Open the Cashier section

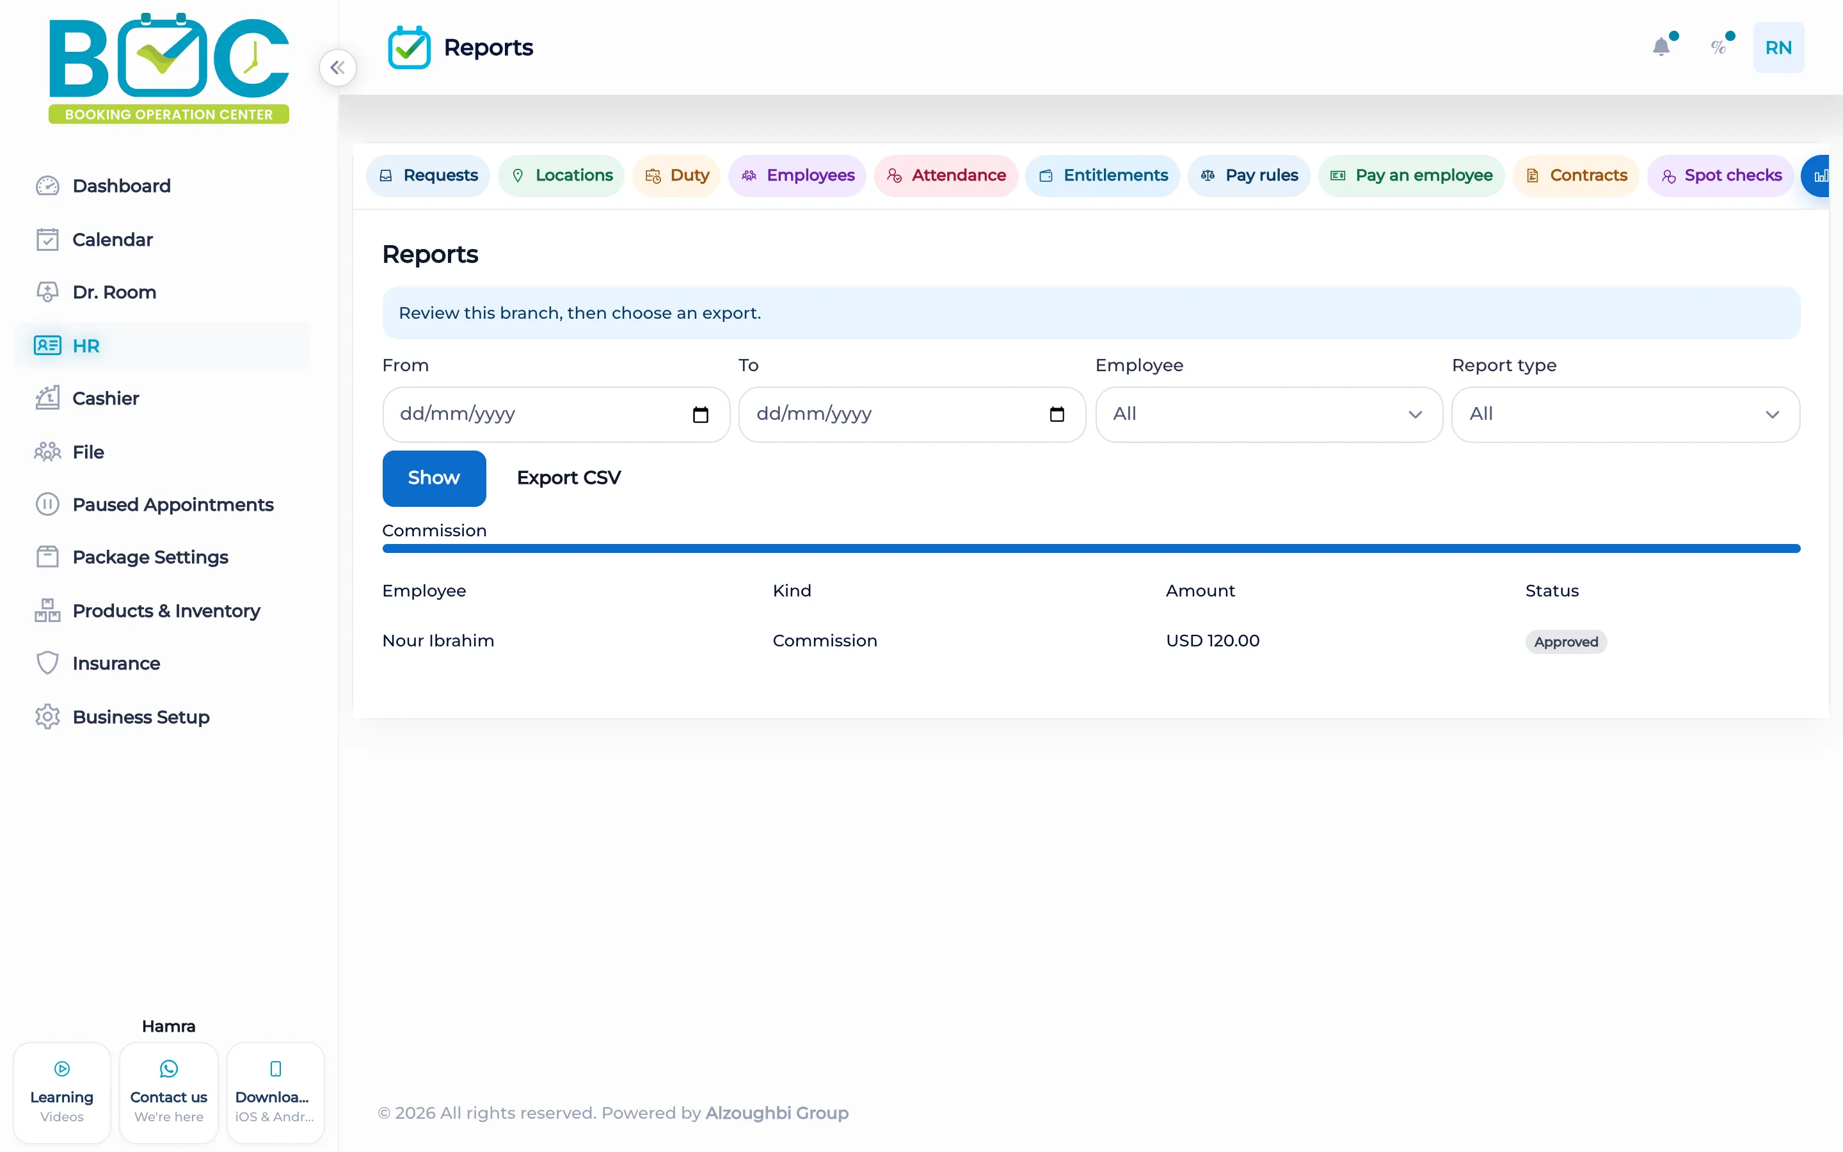tap(161, 399)
